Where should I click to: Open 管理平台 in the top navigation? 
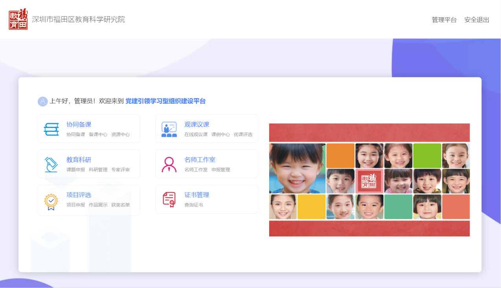444,20
